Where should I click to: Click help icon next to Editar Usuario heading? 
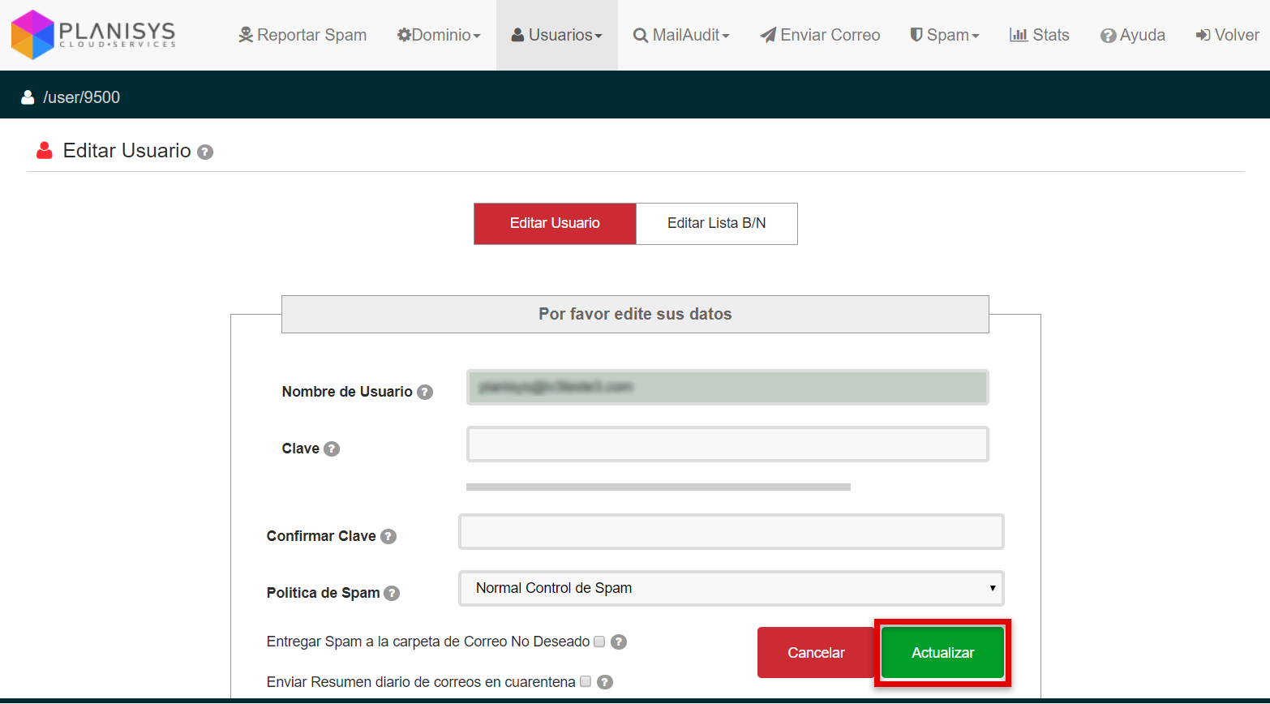[x=205, y=152]
